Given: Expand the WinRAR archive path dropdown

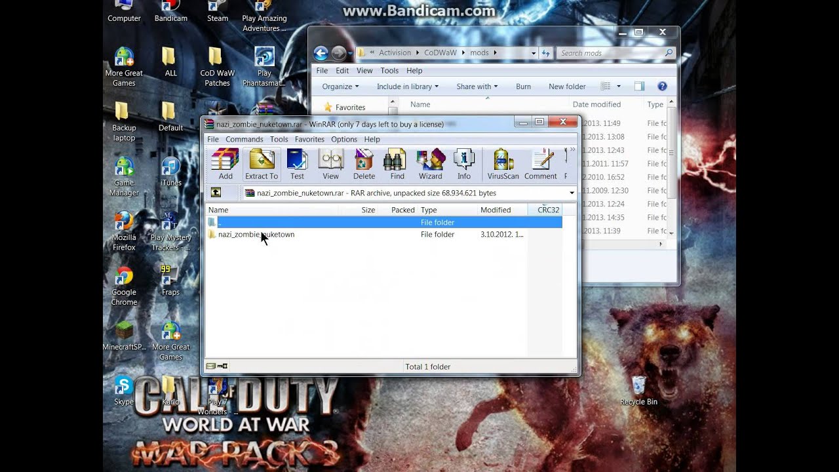Looking at the screenshot, I should click(572, 193).
